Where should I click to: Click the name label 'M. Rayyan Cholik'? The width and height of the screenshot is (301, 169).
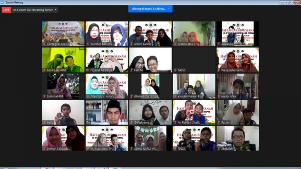(189, 122)
